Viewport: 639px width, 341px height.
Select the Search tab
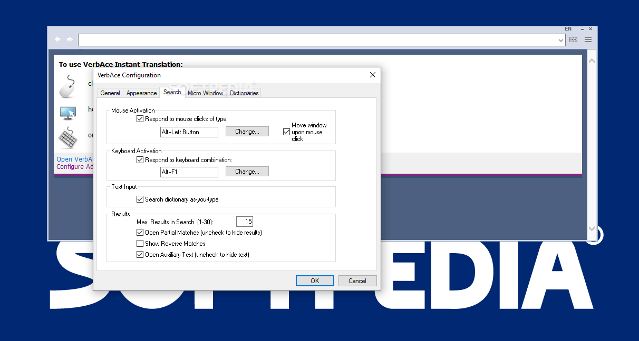pyautogui.click(x=172, y=92)
